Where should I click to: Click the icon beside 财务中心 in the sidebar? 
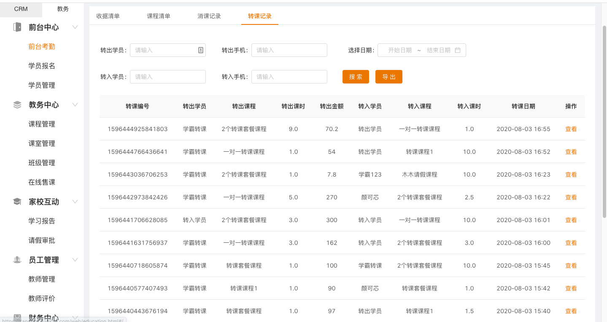tap(17, 317)
